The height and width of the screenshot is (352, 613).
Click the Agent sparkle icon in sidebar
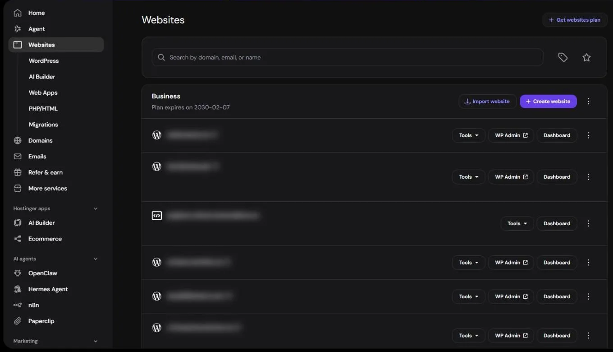pyautogui.click(x=18, y=29)
